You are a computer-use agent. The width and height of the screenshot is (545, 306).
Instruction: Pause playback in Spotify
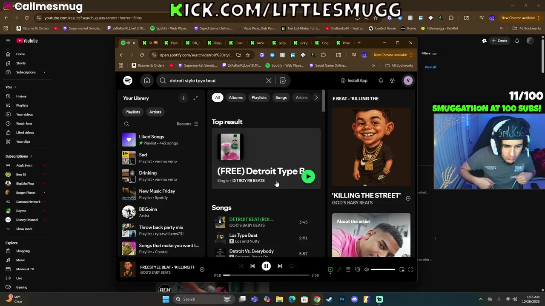click(x=266, y=266)
